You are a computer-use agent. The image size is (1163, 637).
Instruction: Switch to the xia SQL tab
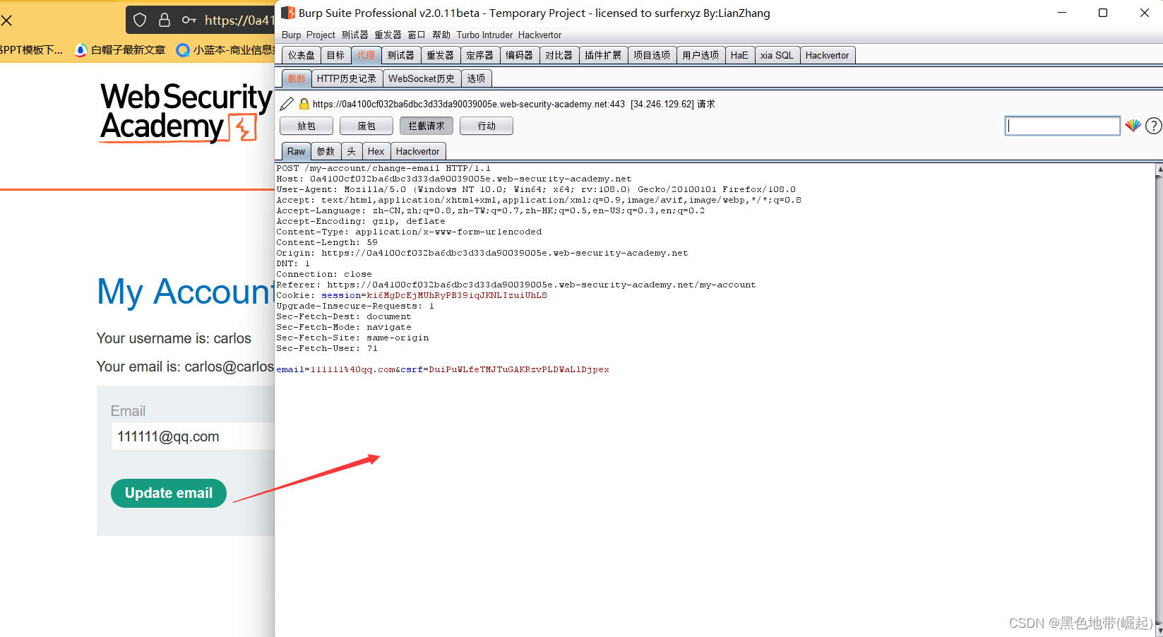pyautogui.click(x=777, y=55)
